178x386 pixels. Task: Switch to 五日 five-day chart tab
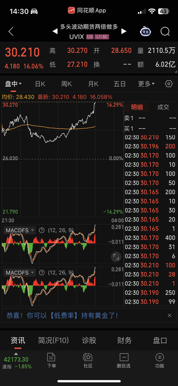120,84
